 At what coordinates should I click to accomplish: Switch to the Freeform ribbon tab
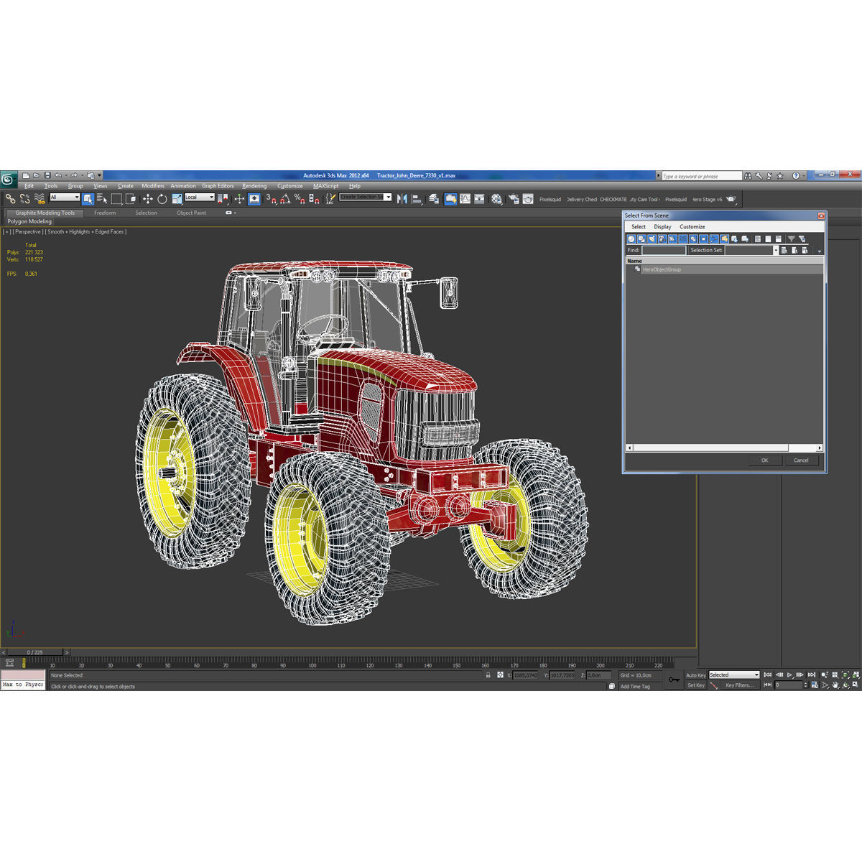click(105, 213)
